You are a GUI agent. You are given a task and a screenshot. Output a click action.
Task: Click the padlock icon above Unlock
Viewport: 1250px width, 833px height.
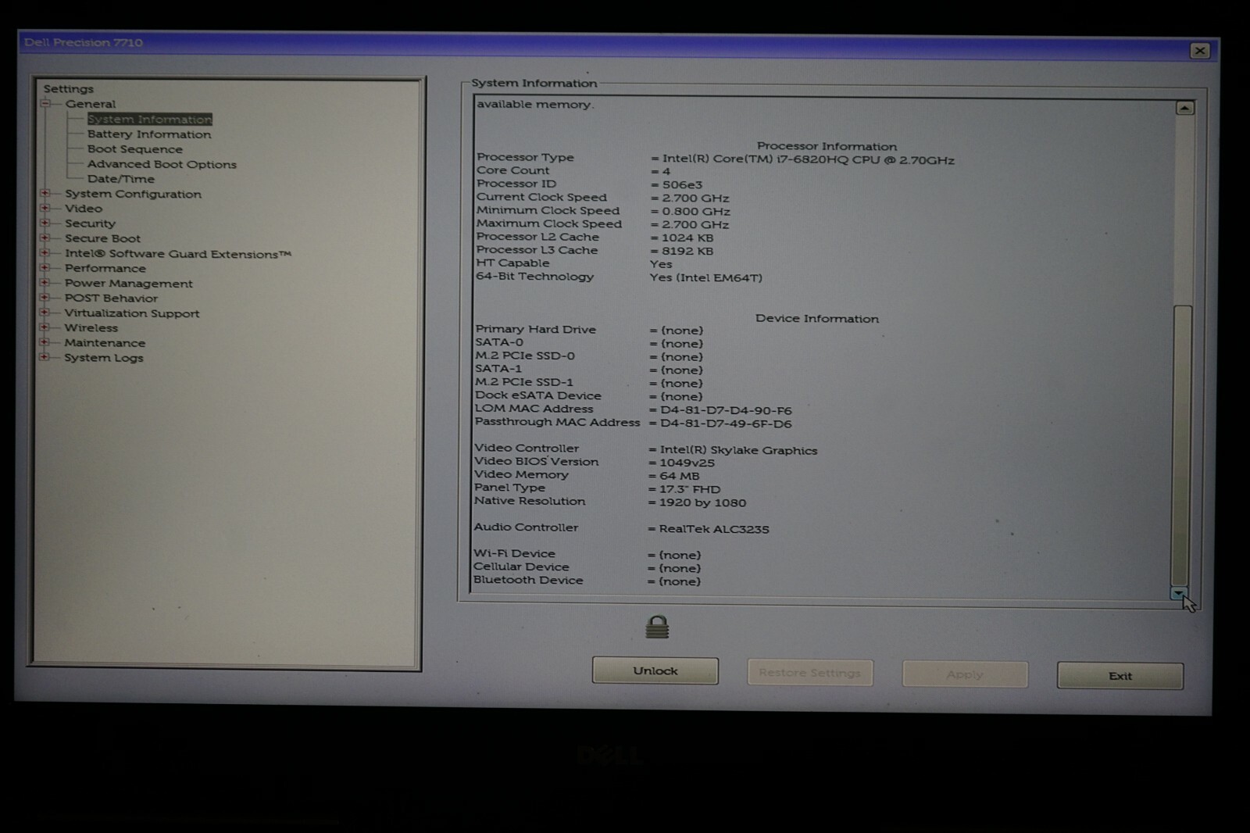(657, 627)
